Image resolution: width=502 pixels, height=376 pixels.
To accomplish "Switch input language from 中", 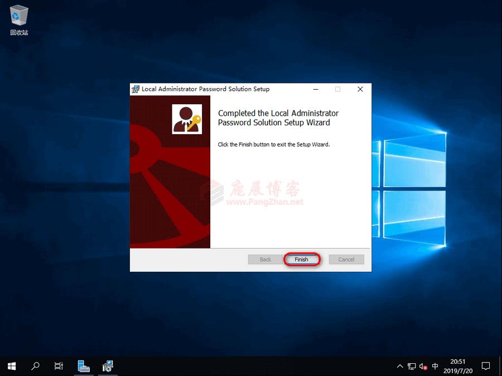I will click(436, 366).
